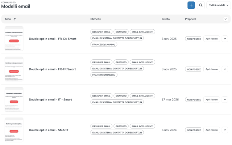Viewport: 232px width, 145px height.
Task: Click the Etichette column header
Action: point(96,19)
